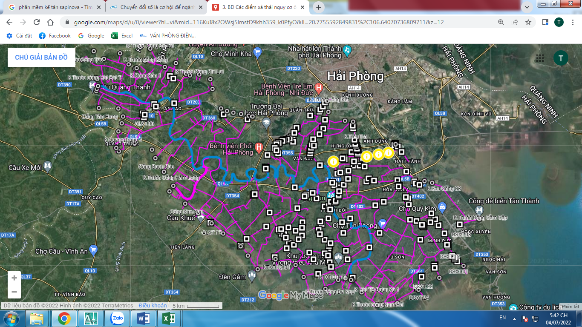
Task: Bookmark this page with the star icon
Action: pos(528,22)
